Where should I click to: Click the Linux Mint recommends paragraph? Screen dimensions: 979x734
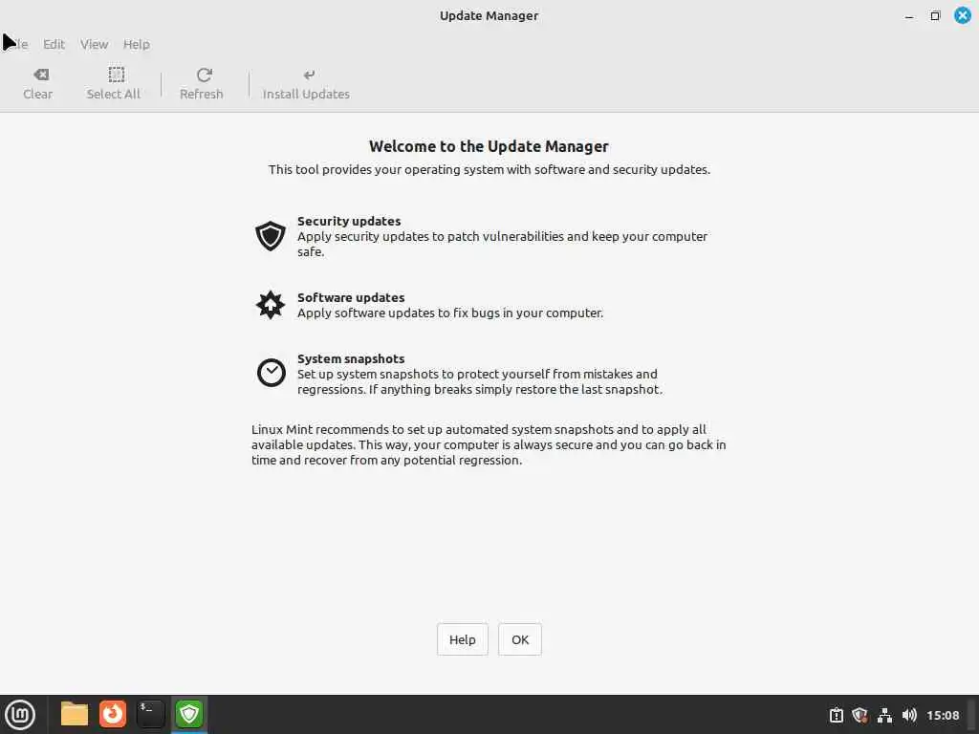click(489, 445)
